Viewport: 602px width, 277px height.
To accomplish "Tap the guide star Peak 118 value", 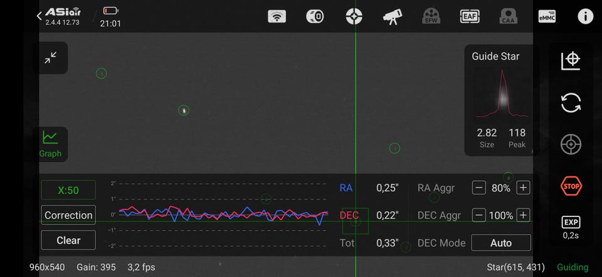I will click(x=517, y=133).
